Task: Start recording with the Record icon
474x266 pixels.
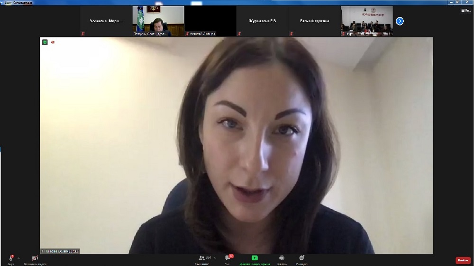Action: pos(282,258)
